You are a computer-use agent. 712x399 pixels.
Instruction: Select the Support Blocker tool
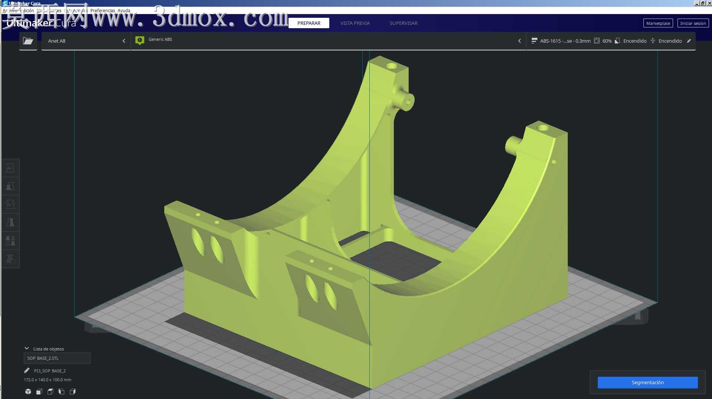coord(10,259)
